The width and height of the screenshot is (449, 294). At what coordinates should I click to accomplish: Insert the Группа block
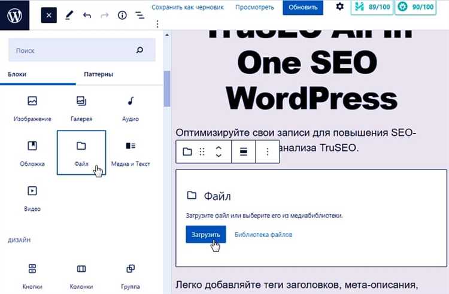[x=131, y=277]
